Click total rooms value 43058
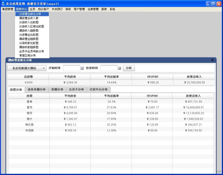The height and width of the screenshot is (175, 223). pyautogui.click(x=29, y=82)
